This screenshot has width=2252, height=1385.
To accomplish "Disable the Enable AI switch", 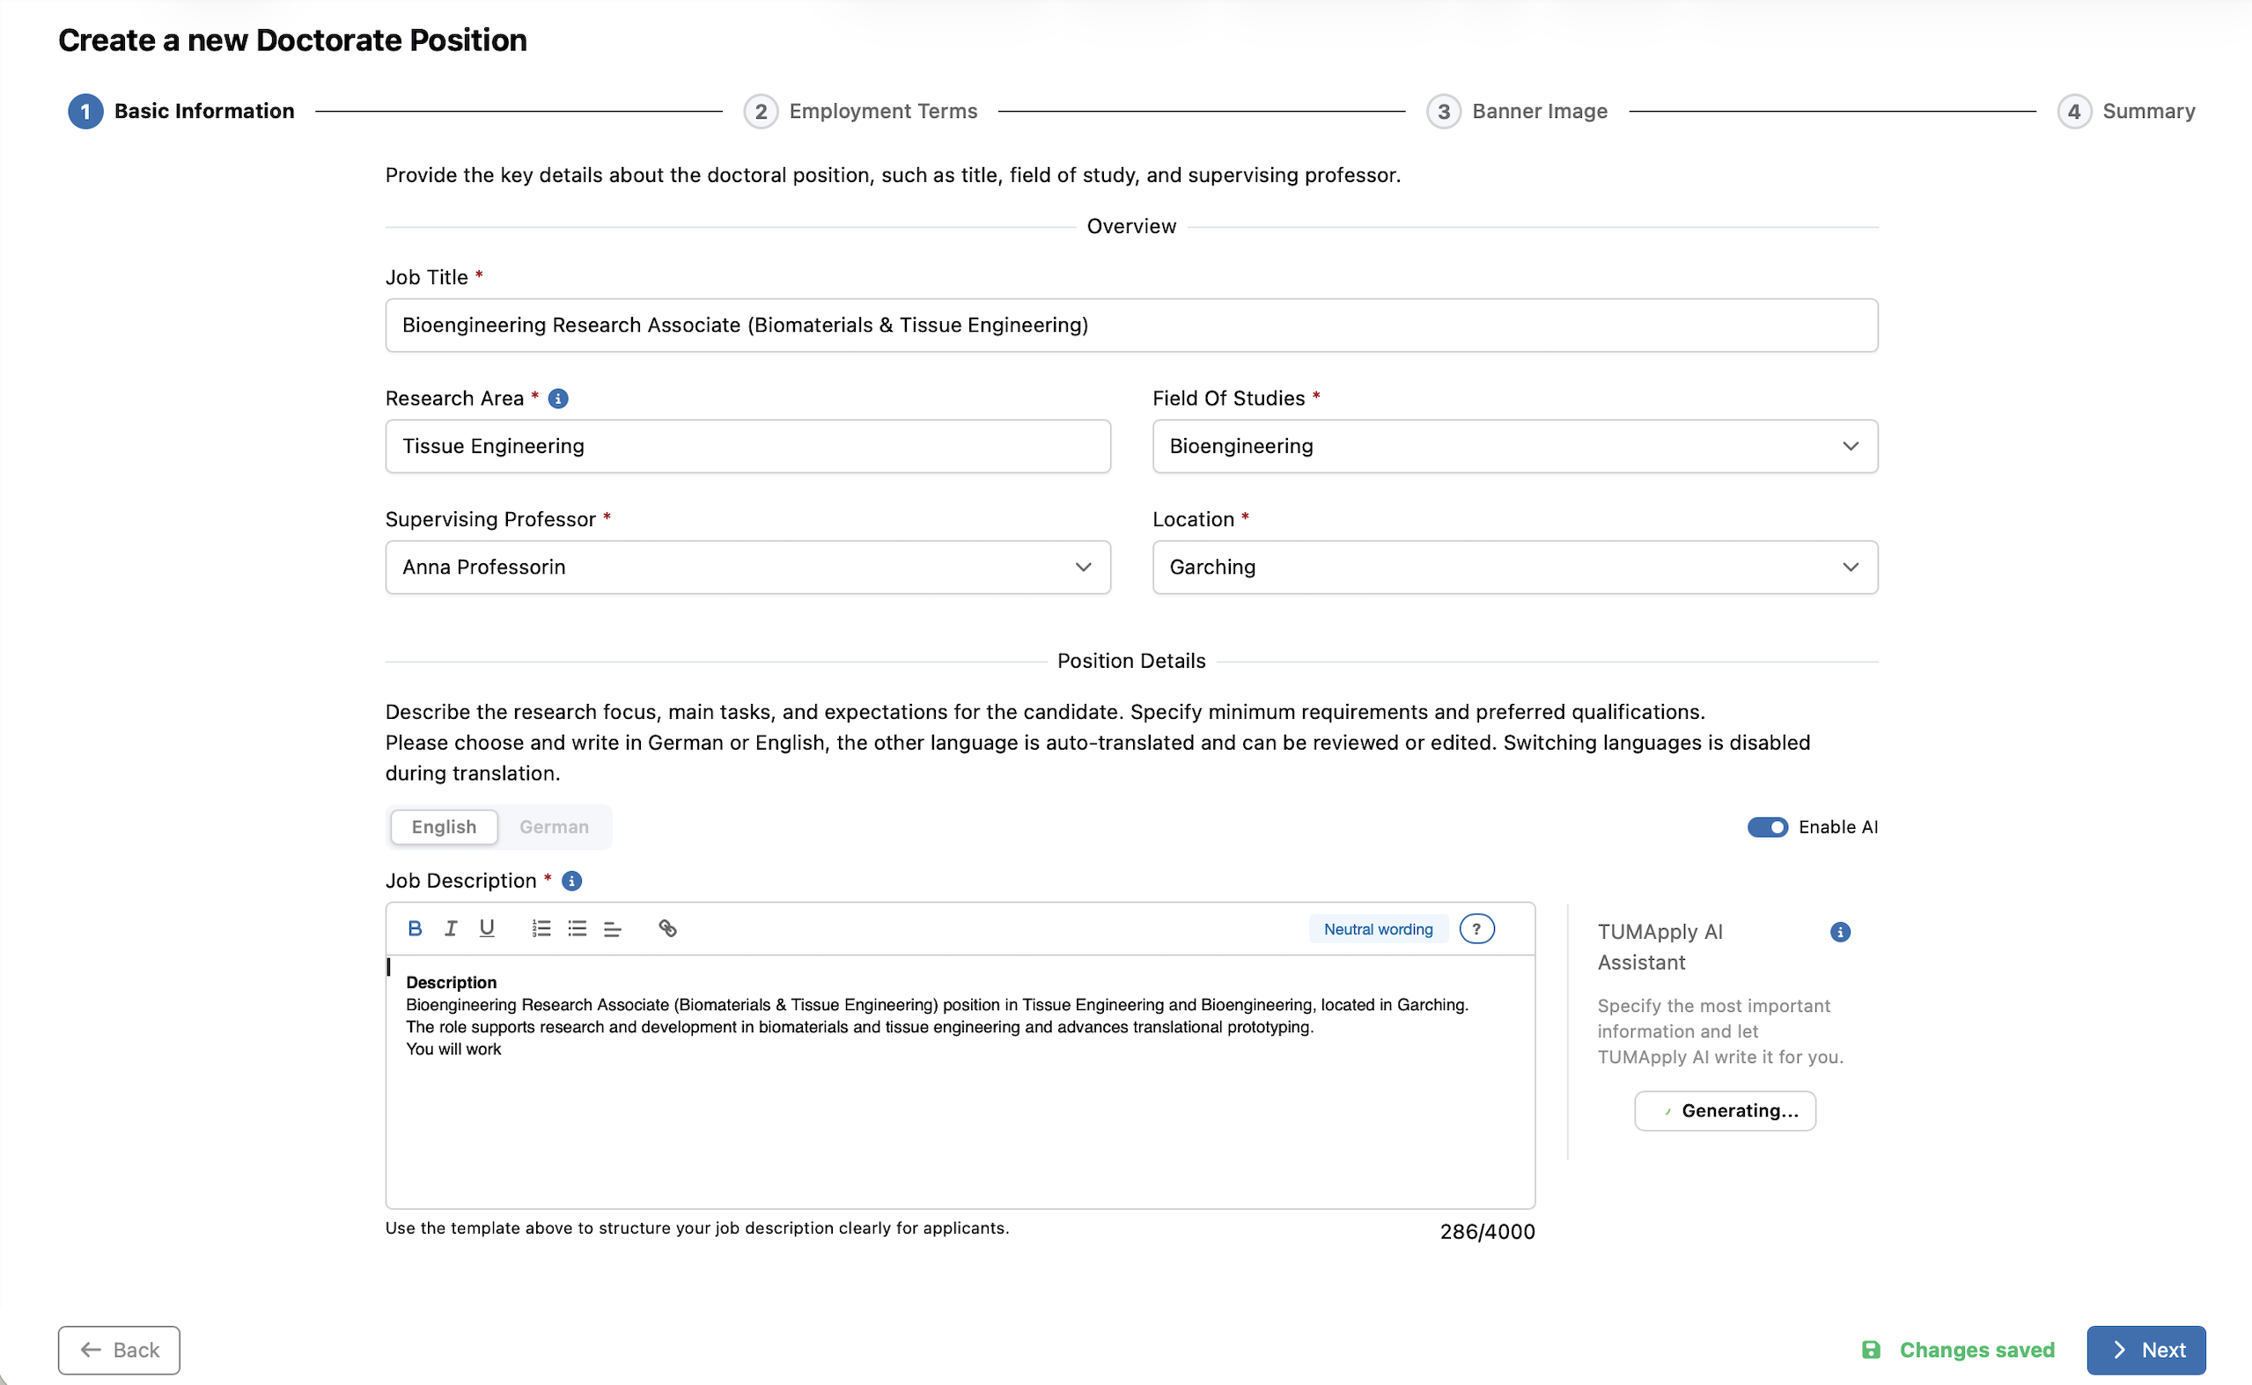I will (x=1767, y=827).
